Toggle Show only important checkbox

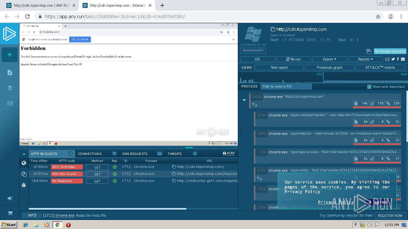(x=369, y=87)
